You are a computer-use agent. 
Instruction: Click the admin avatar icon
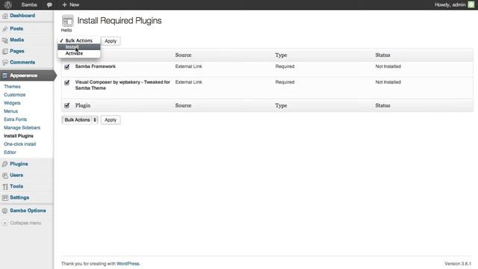tap(471, 4)
